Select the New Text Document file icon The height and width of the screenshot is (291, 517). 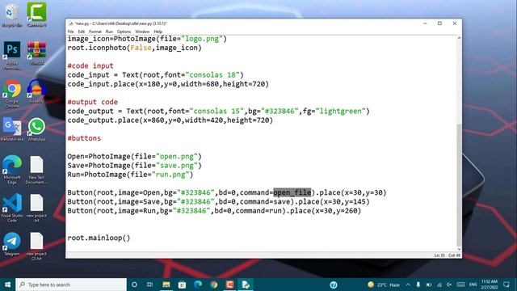tap(36, 170)
